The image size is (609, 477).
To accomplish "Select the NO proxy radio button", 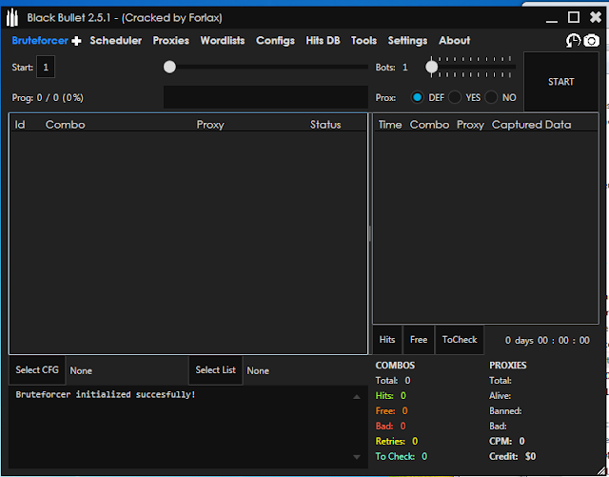I will tap(491, 97).
